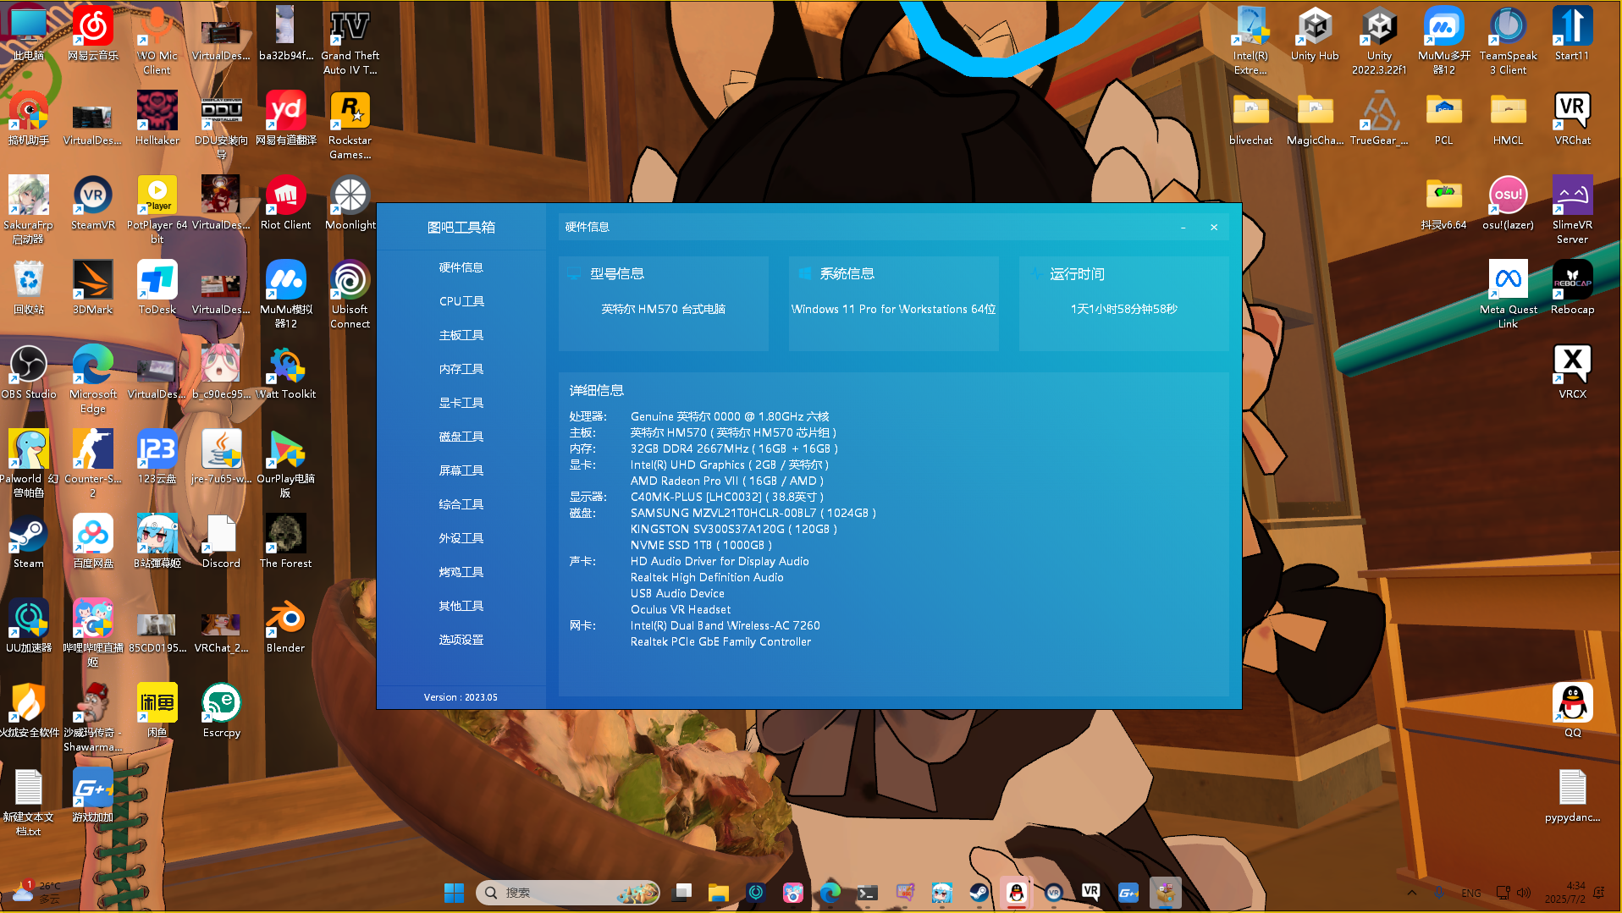Open File Explorer from taskbar
Image resolution: width=1622 pixels, height=913 pixels.
click(719, 893)
